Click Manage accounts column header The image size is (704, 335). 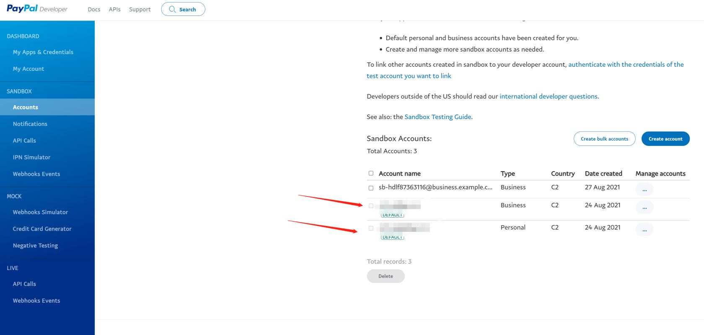(x=660, y=174)
